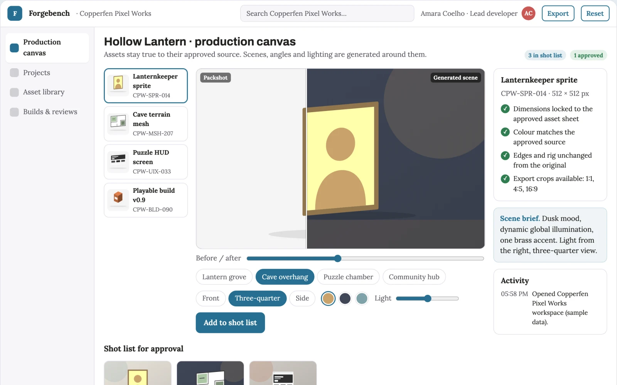Select the Lantern grove scene

pyautogui.click(x=224, y=277)
